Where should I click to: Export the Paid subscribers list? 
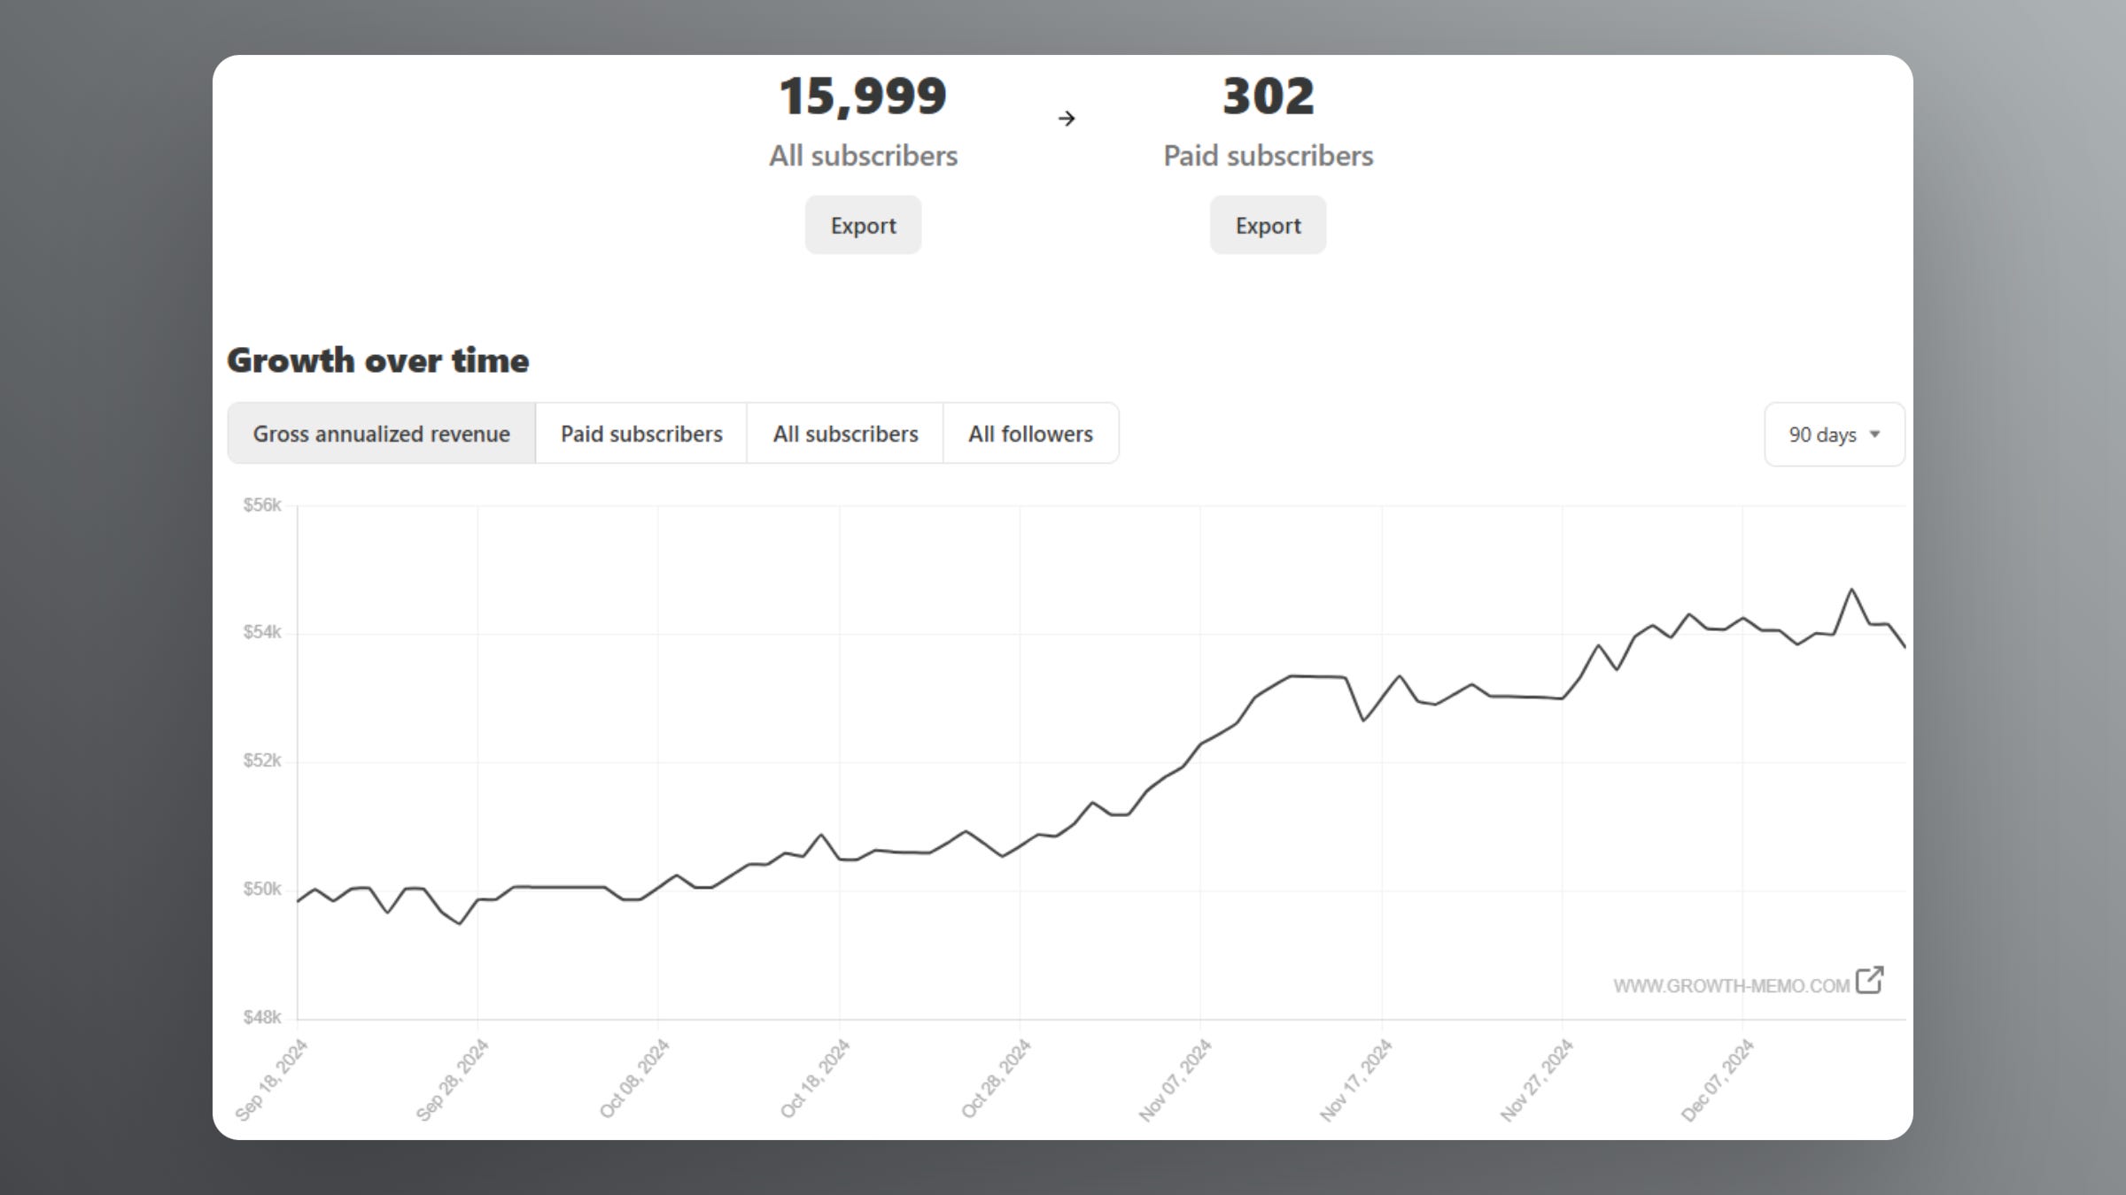(1268, 226)
